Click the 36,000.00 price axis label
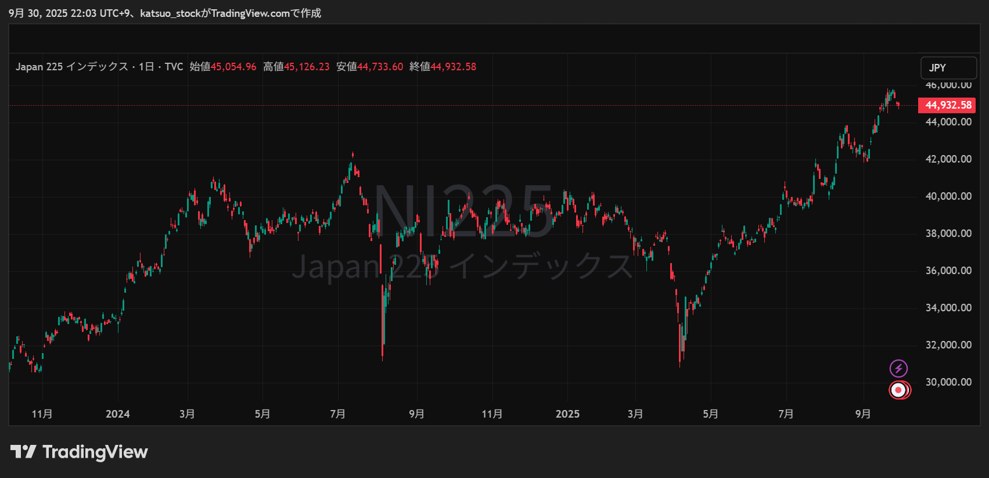The width and height of the screenshot is (989, 478). [948, 271]
